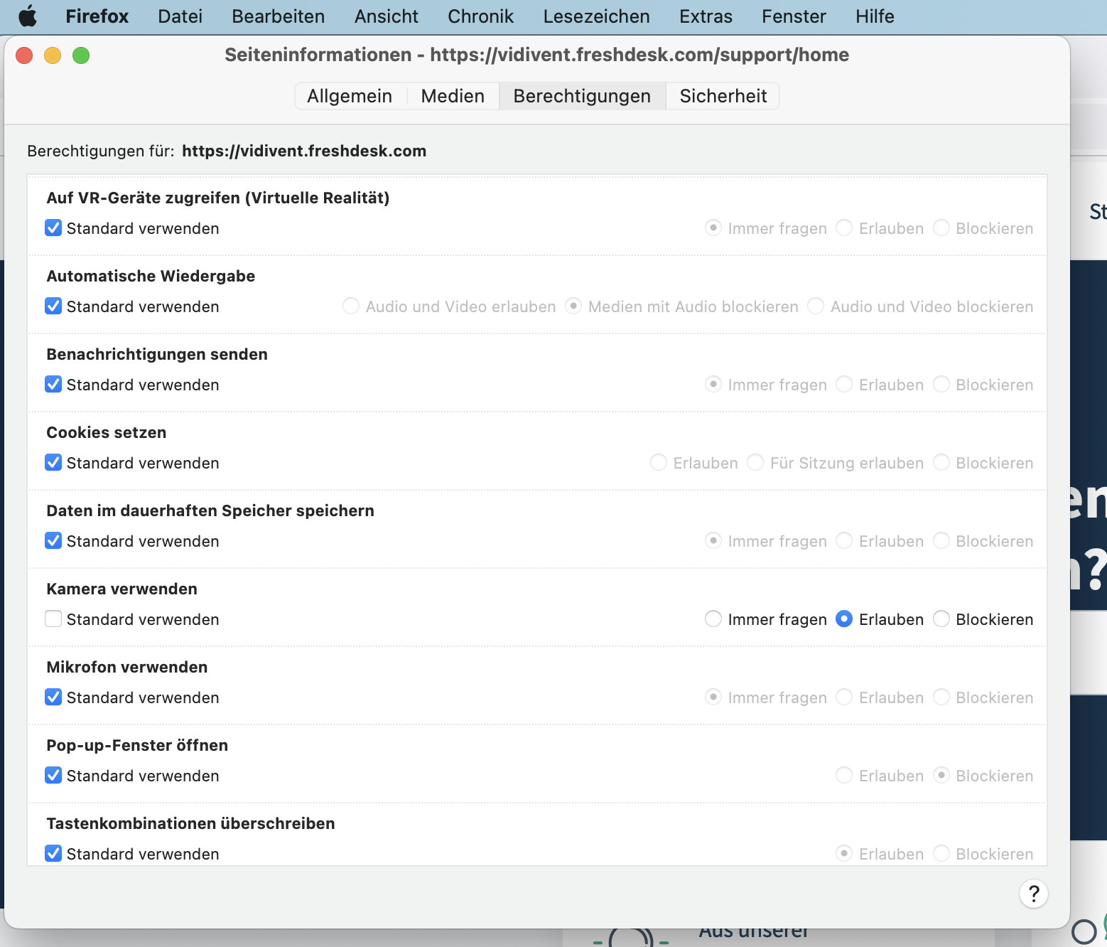Choose Medien mit Audio blockieren option
Viewport: 1107px width, 947px height.
click(x=573, y=306)
